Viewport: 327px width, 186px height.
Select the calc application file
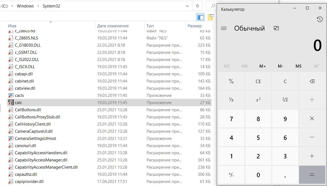(x=18, y=103)
